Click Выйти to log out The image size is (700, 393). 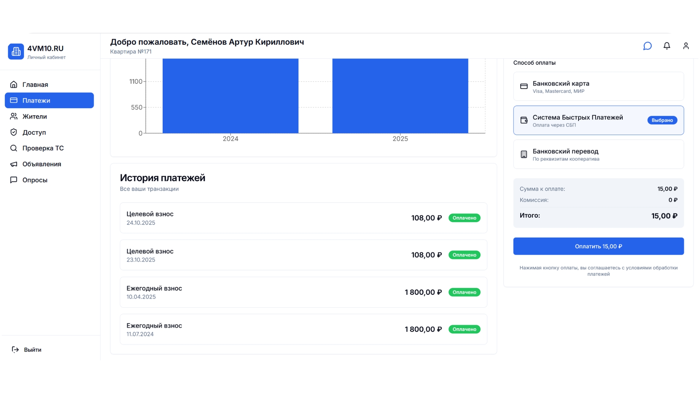pyautogui.click(x=32, y=350)
